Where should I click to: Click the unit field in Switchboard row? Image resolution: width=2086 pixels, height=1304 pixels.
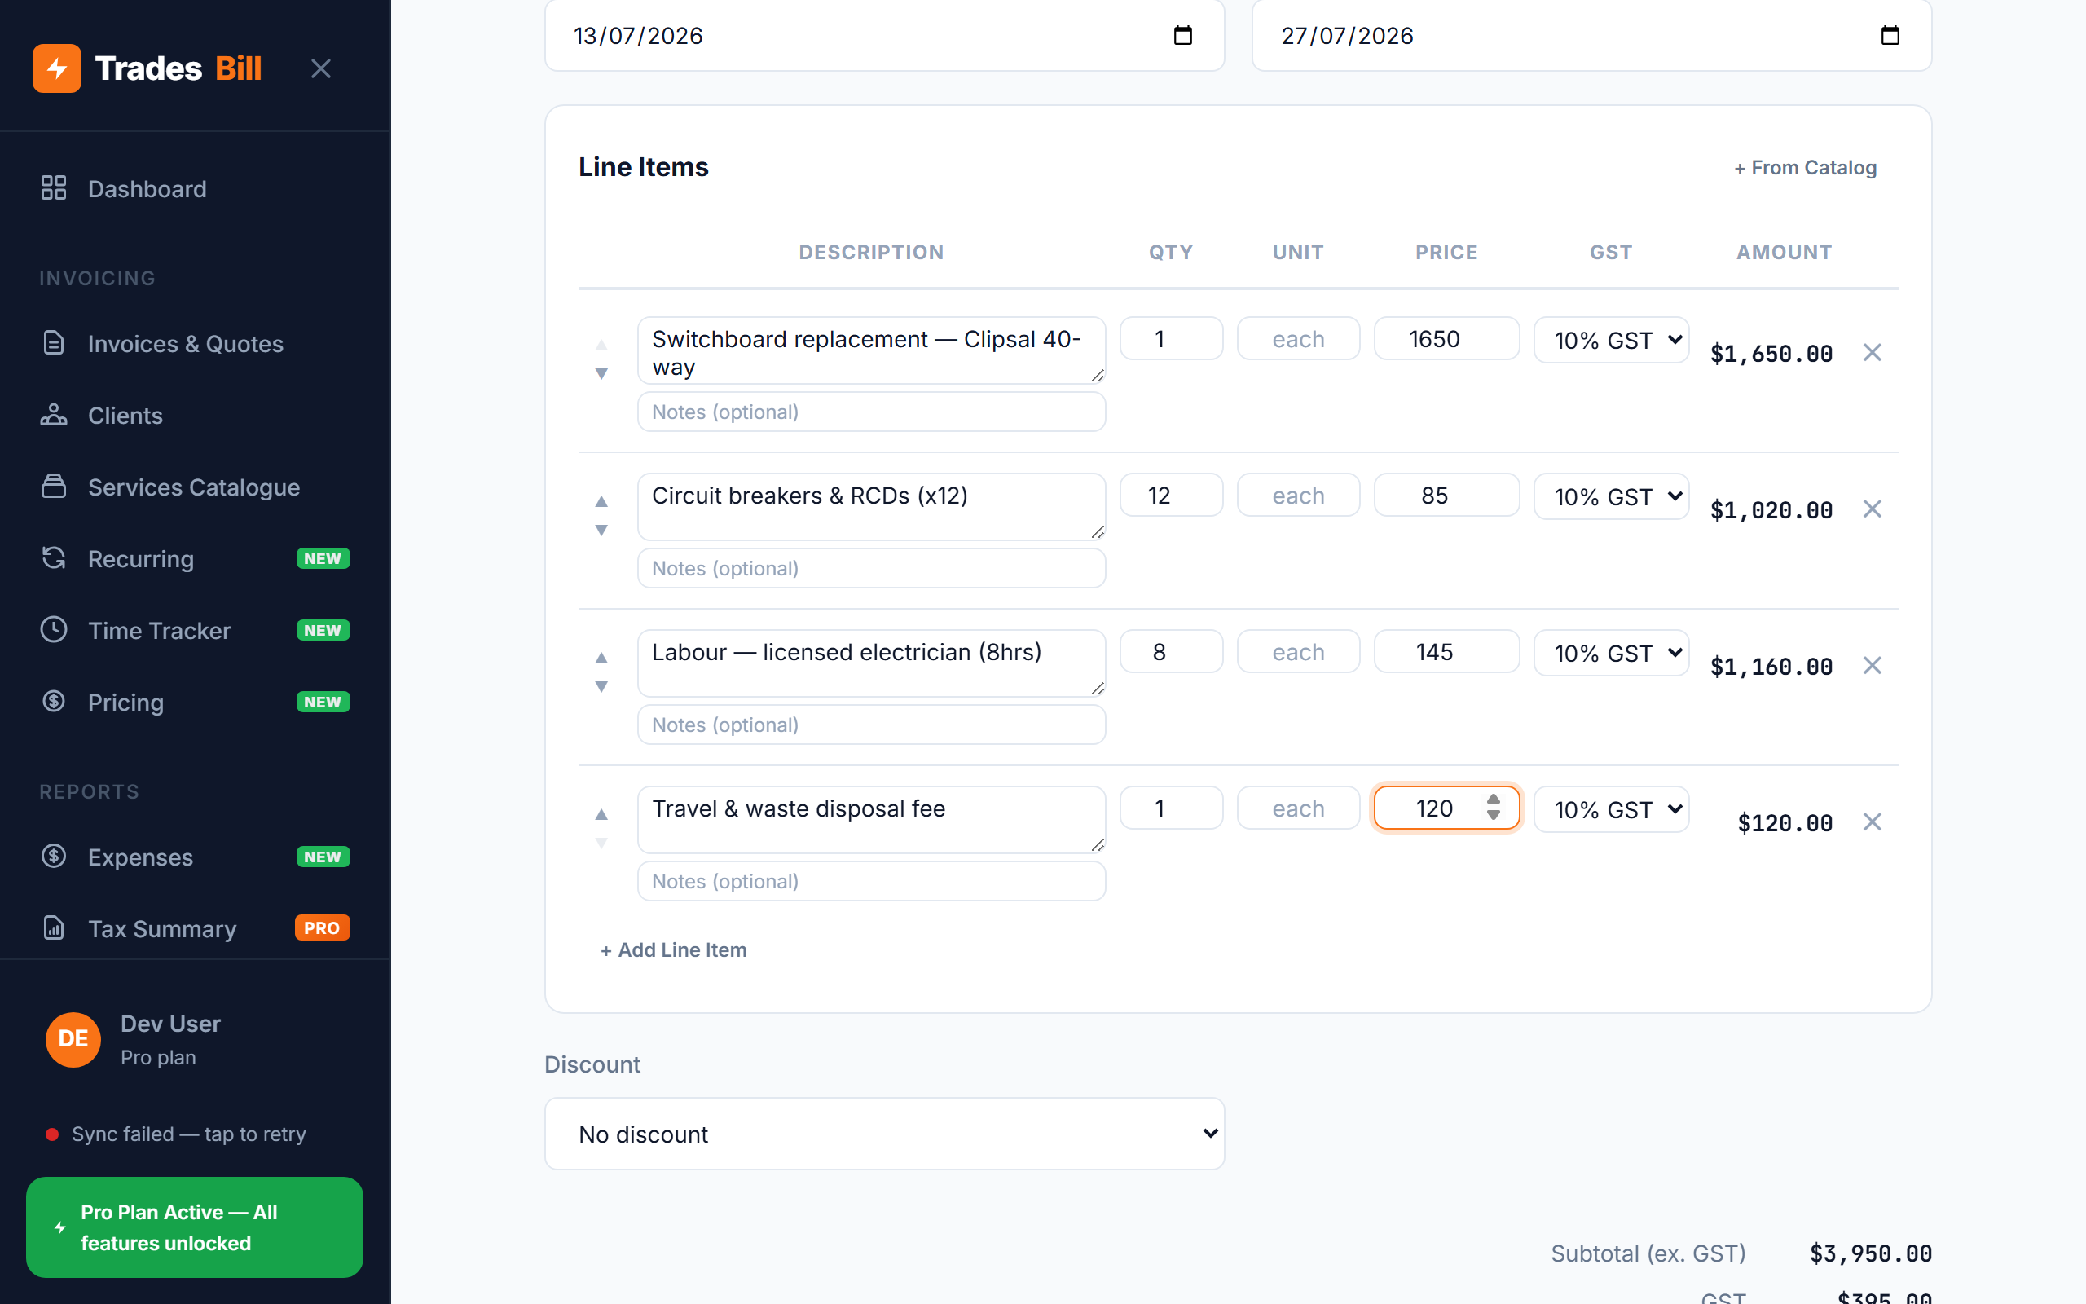pyautogui.click(x=1298, y=339)
